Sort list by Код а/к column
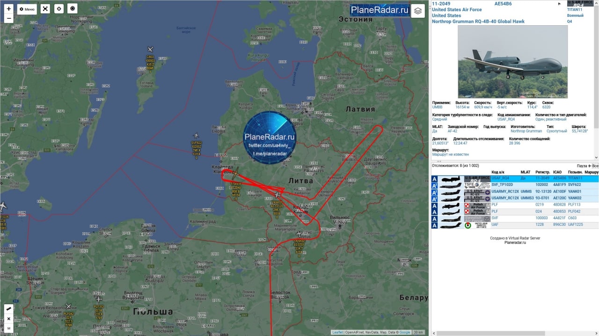The width and height of the screenshot is (599, 336). point(498,172)
